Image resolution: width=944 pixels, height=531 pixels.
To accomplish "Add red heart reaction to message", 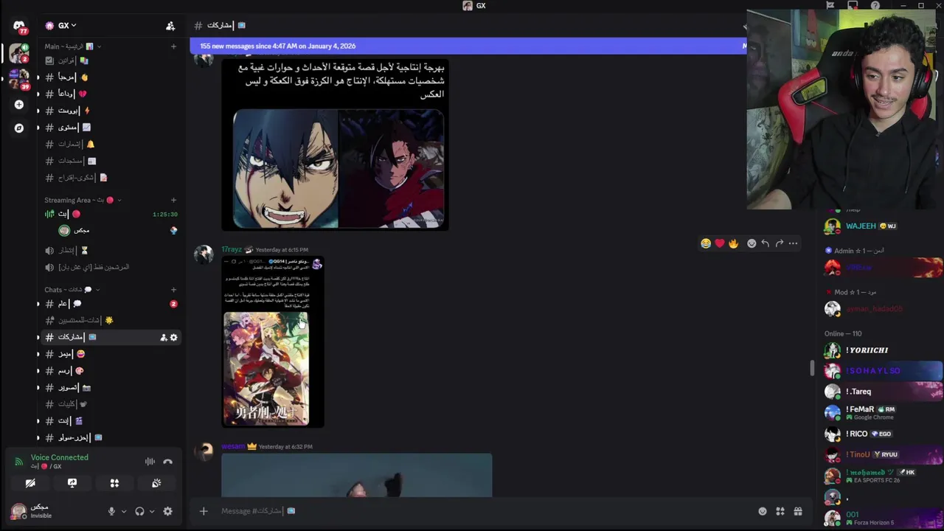I will coord(720,243).
